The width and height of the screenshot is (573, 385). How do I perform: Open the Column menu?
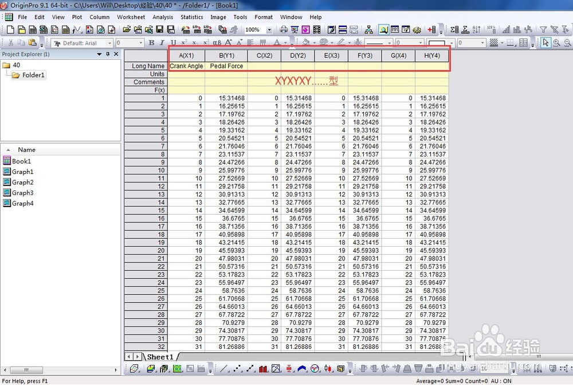tap(99, 17)
